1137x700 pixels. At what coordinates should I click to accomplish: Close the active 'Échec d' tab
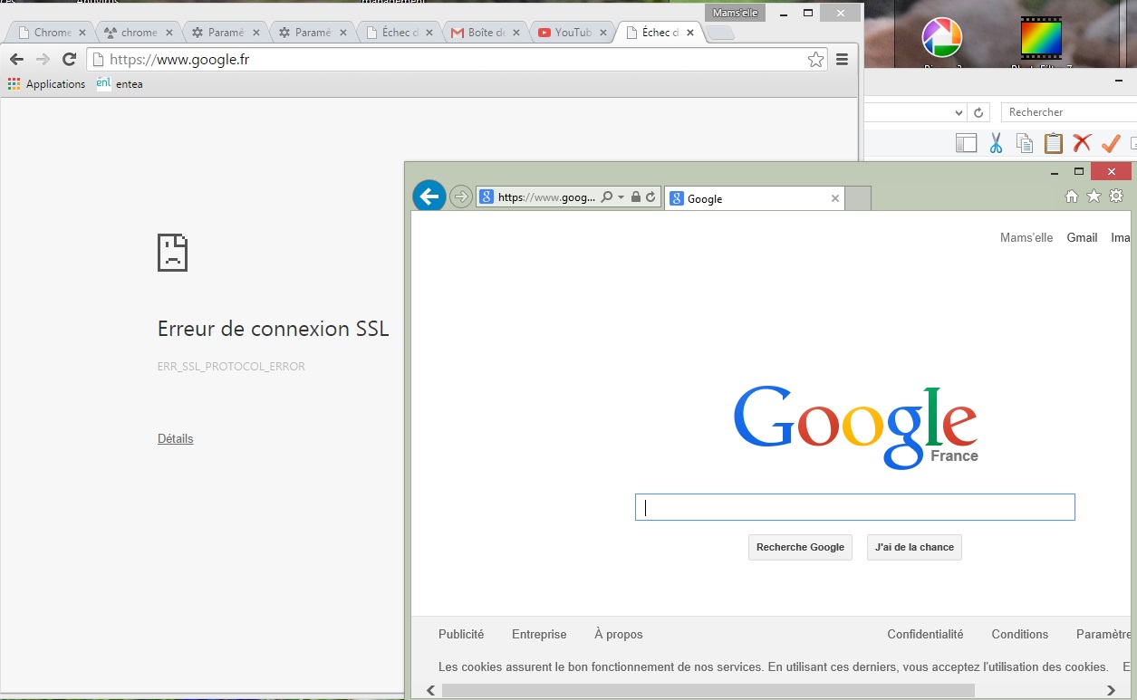point(690,33)
